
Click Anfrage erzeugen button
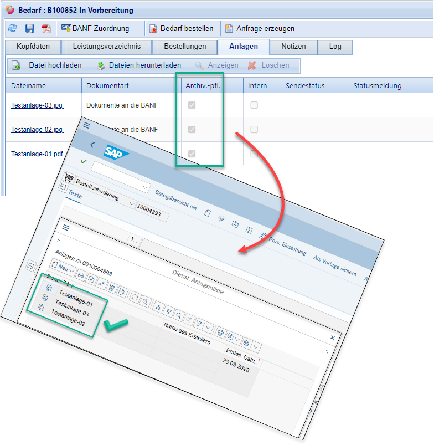[260, 28]
